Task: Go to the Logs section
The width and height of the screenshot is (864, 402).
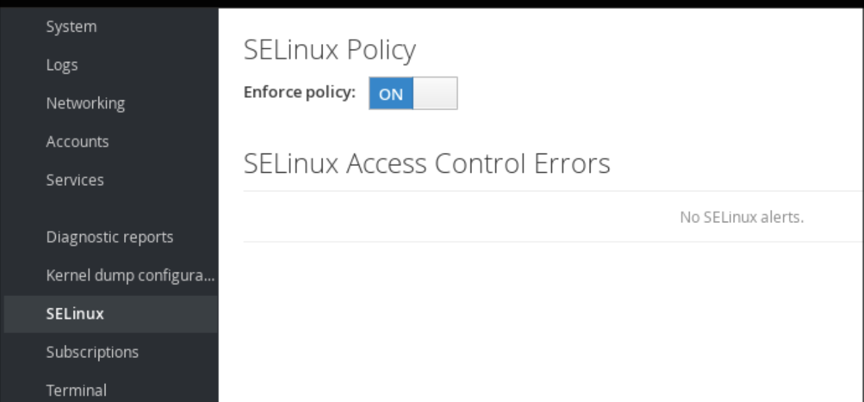Action: [62, 65]
